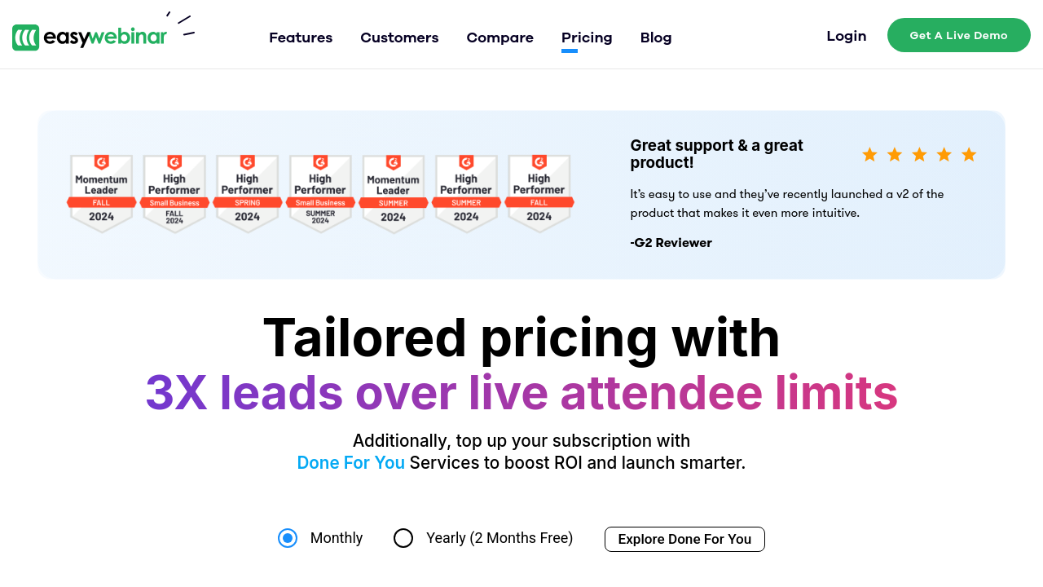Click the High Performer Small Business Summer badge
Screen dimensions: 1043x587
320,194
